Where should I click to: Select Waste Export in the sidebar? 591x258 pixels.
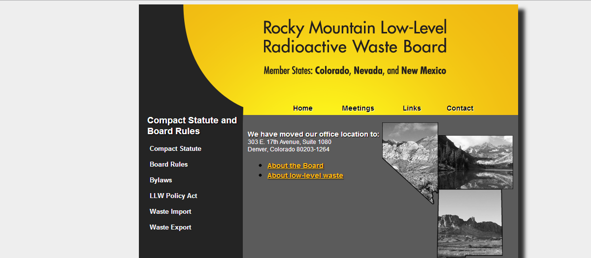(170, 227)
